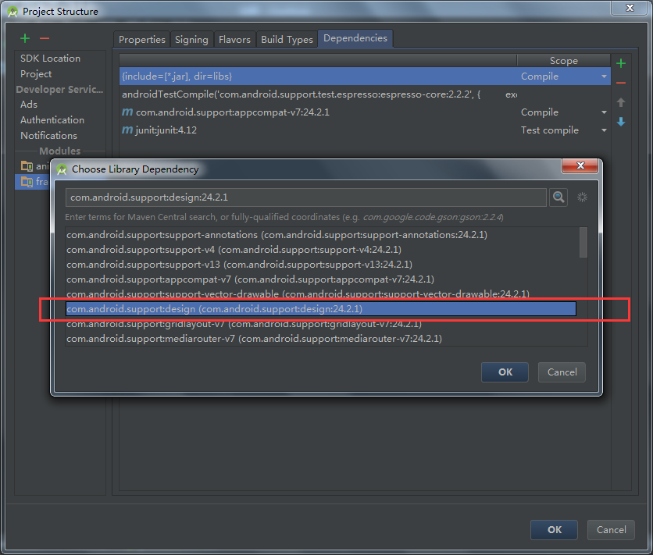Click OK in Project Structure window
The image size is (653, 555).
click(x=554, y=529)
